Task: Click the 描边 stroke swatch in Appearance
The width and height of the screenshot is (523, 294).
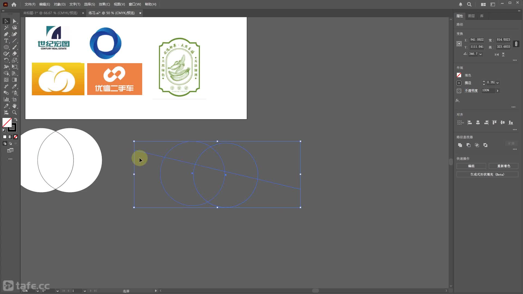Action: tap(459, 83)
